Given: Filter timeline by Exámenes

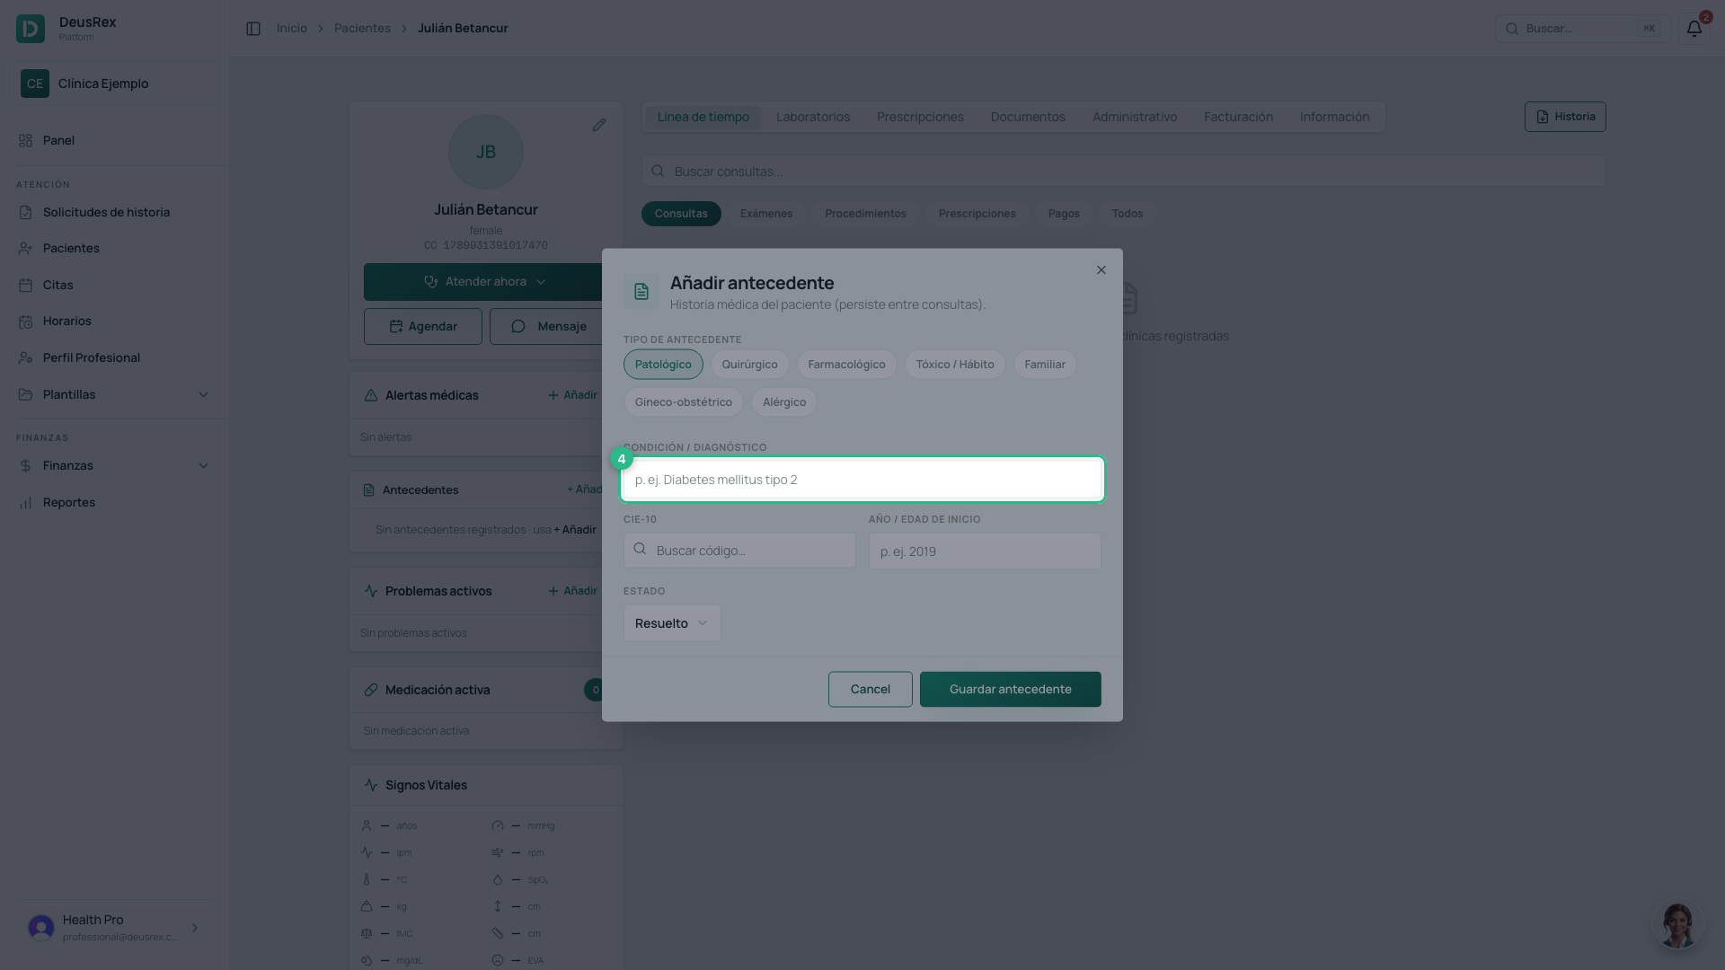Looking at the screenshot, I should coord(766,214).
